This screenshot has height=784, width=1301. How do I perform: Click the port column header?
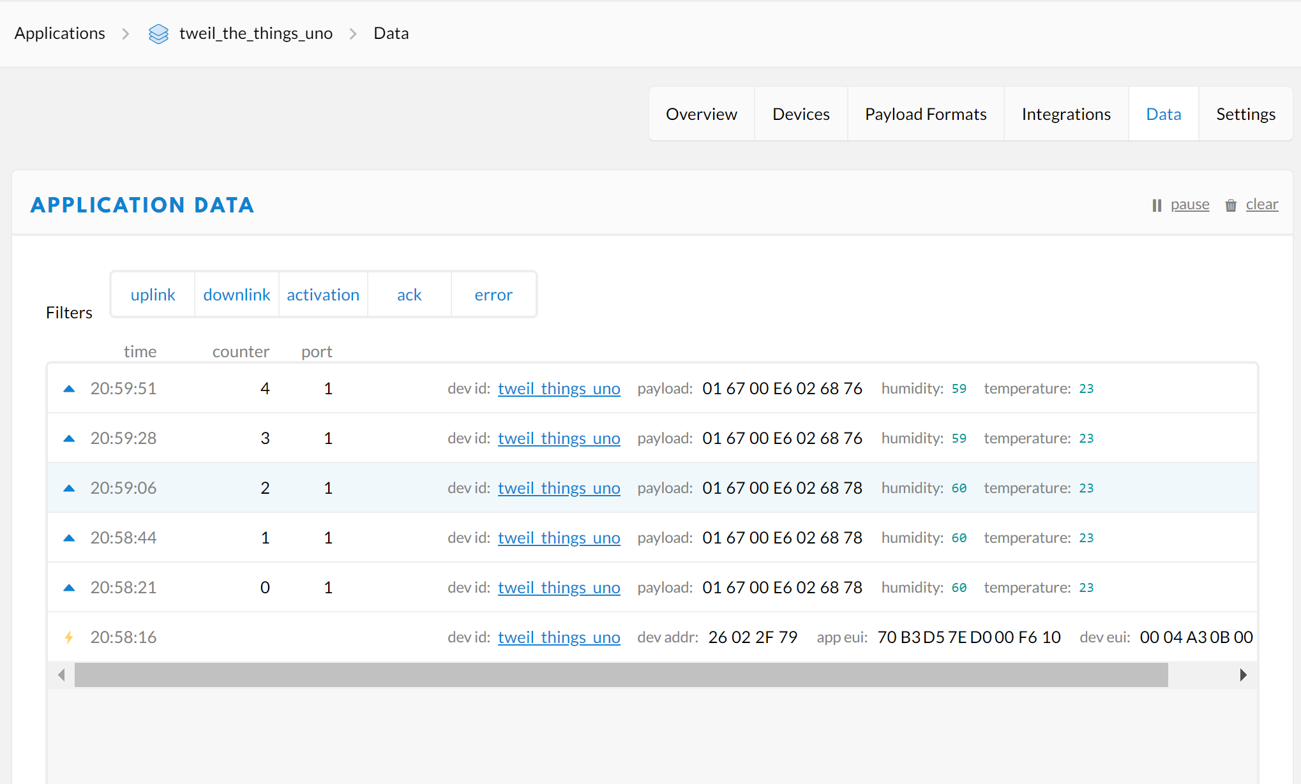coord(317,351)
